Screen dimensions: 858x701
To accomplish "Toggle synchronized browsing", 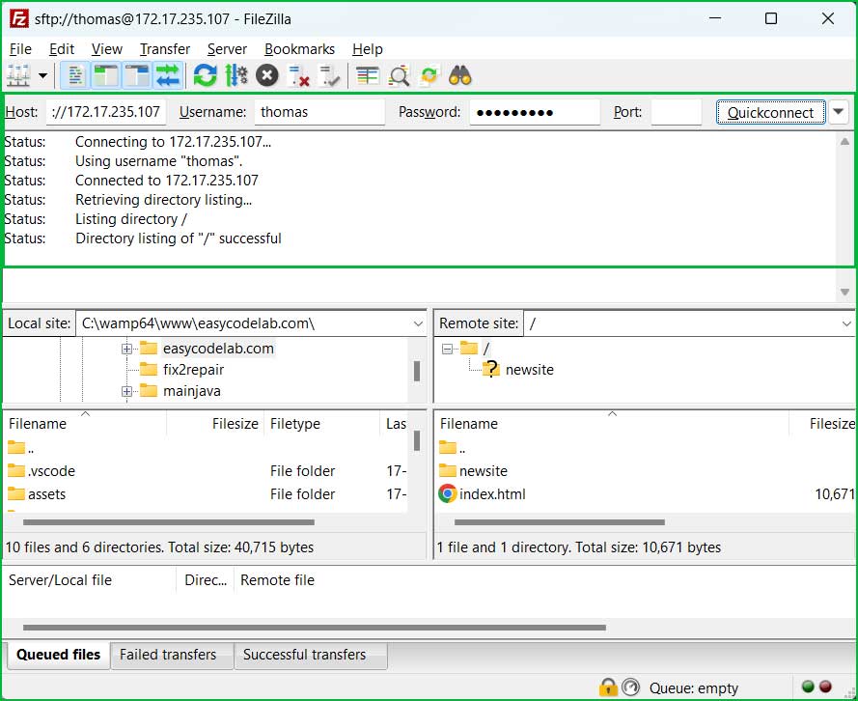I will (x=429, y=75).
